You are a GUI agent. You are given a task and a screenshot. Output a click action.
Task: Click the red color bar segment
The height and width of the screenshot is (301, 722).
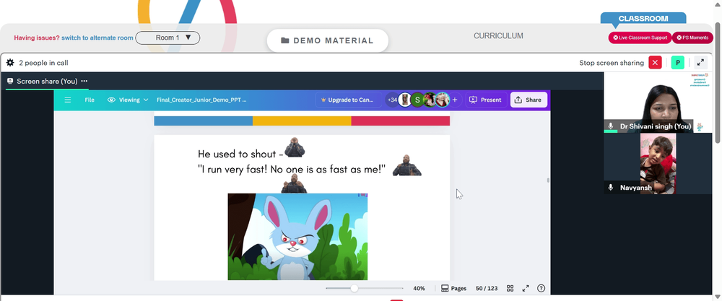tap(401, 121)
